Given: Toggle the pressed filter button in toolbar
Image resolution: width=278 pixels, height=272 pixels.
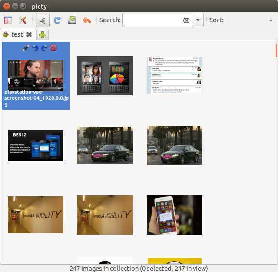Looking at the screenshot, I should [x=43, y=20].
